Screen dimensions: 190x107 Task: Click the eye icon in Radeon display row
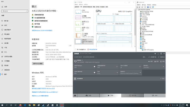(x=149, y=62)
